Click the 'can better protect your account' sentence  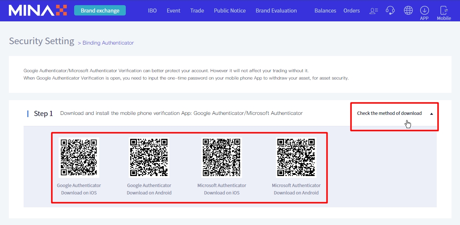166,70
